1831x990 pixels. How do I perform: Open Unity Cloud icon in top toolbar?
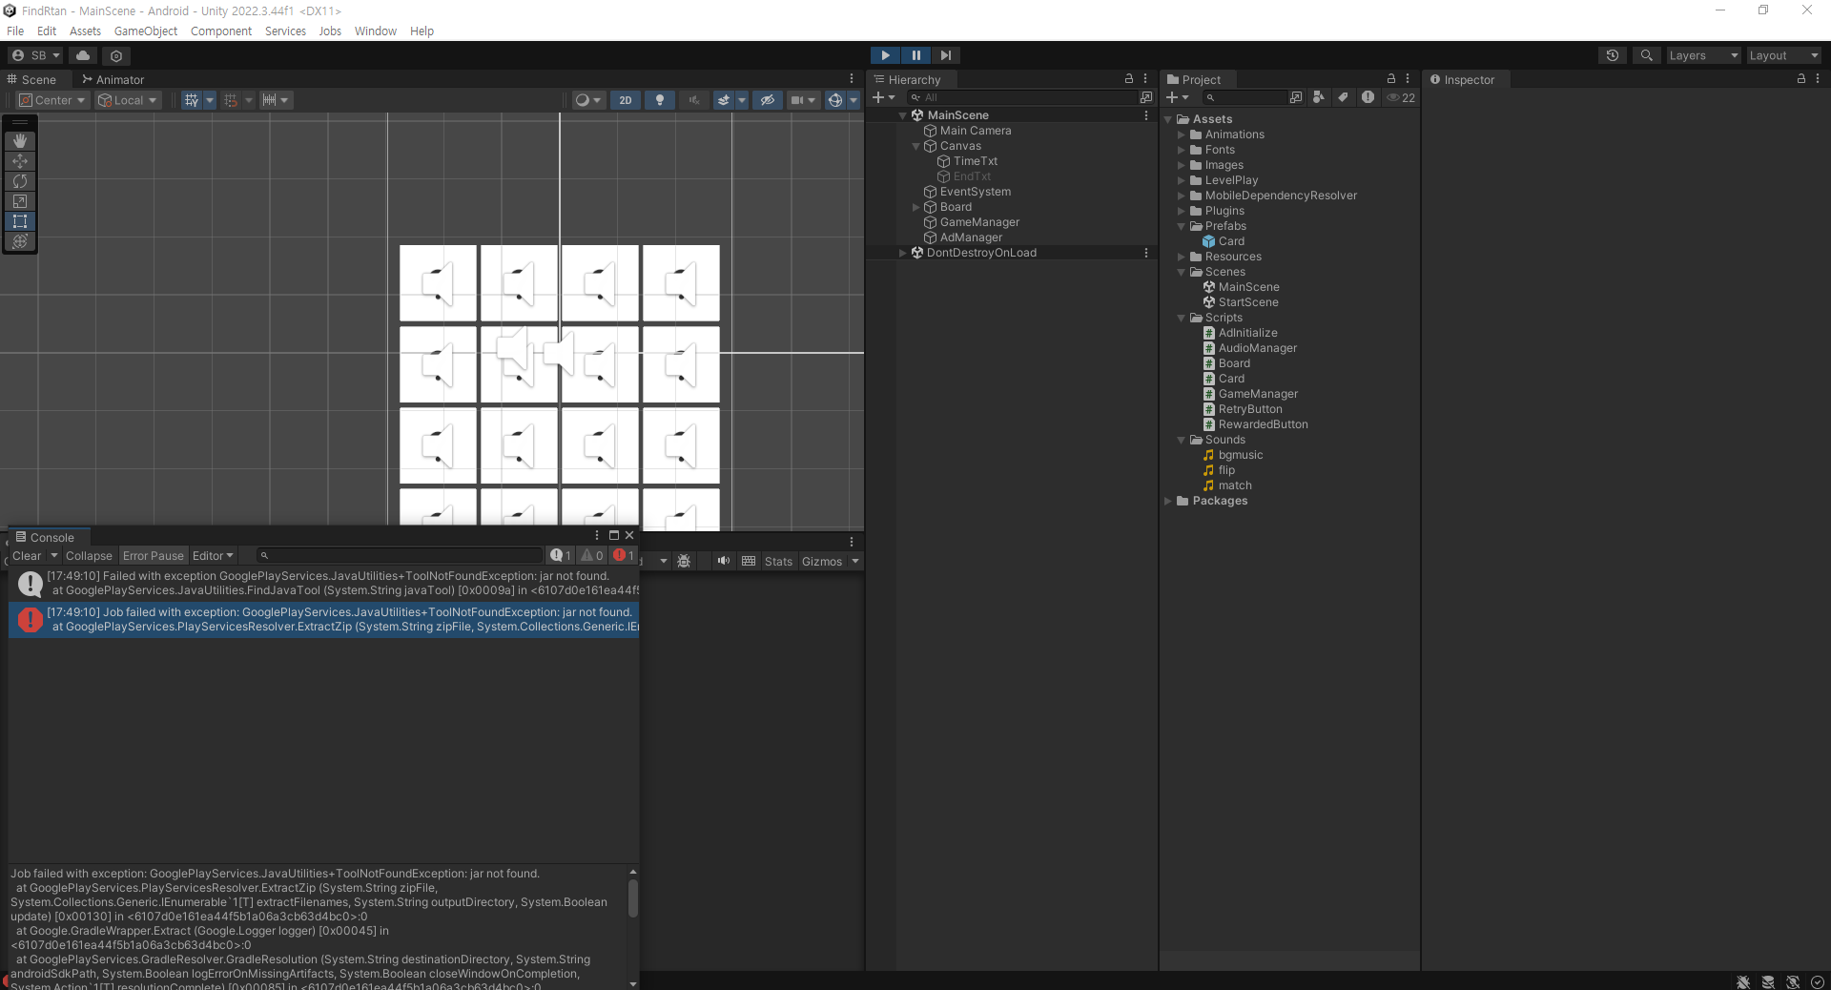click(x=83, y=55)
